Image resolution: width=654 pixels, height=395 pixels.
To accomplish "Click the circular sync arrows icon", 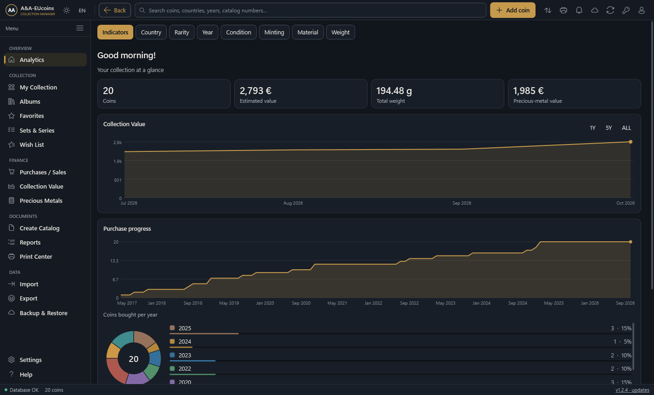I will 610,10.
